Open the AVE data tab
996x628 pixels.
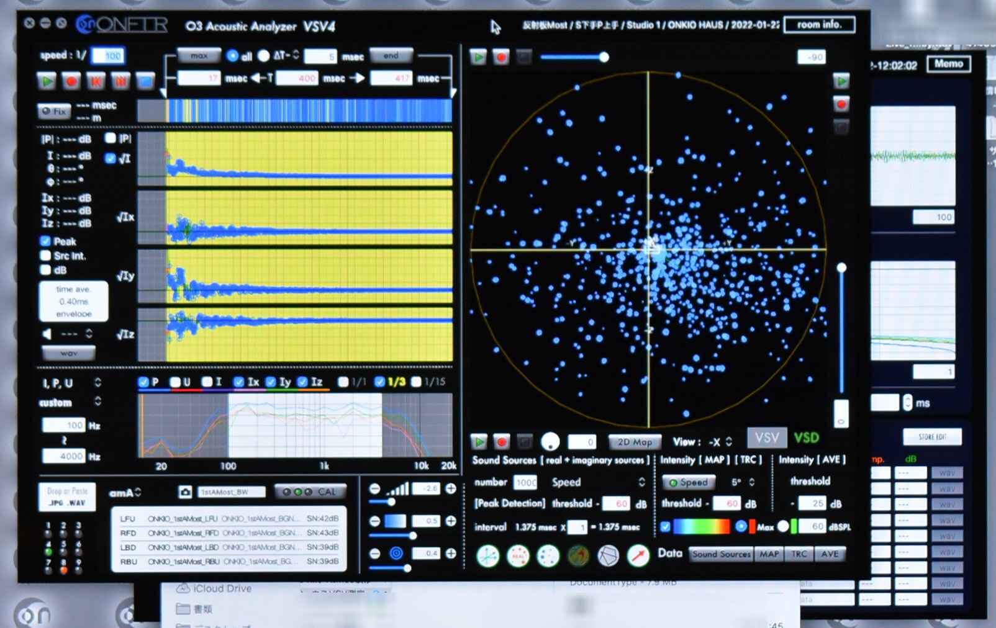pos(830,554)
